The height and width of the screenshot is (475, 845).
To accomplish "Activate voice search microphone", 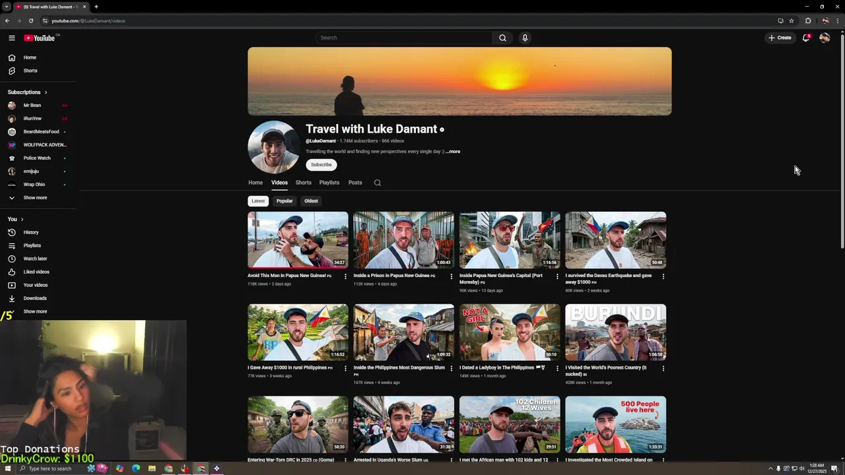I will tap(525, 38).
